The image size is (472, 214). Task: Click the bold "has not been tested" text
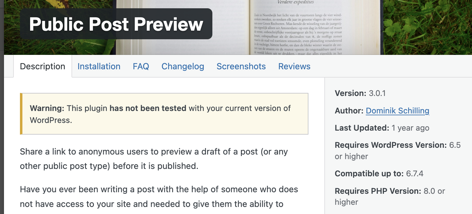(x=148, y=108)
